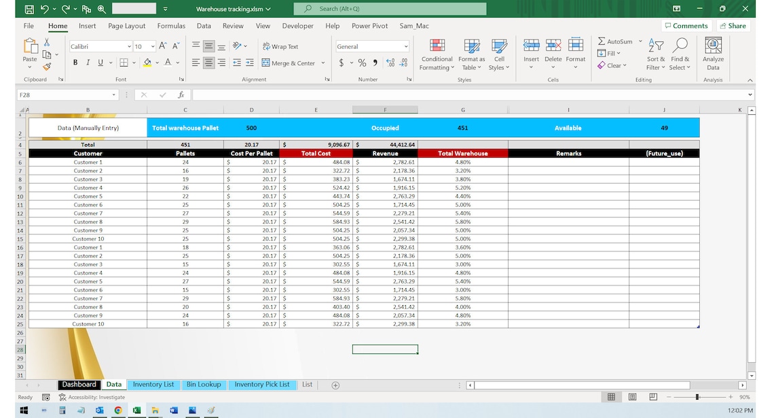Increase decimal places
This screenshot has width=774, height=418.
click(x=392, y=63)
